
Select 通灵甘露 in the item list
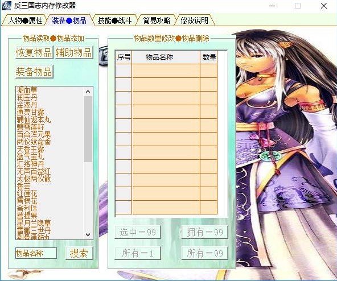[x=30, y=112]
